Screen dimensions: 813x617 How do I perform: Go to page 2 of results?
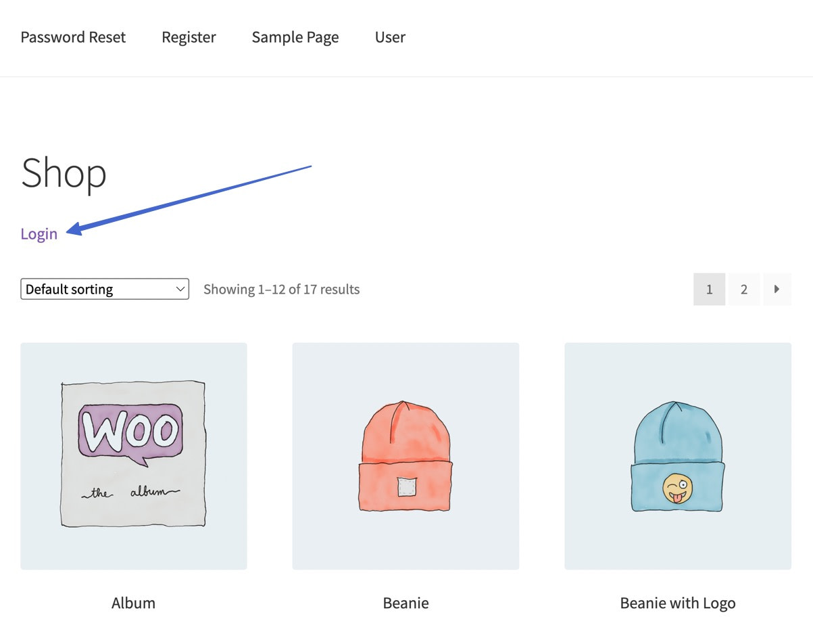[743, 289]
